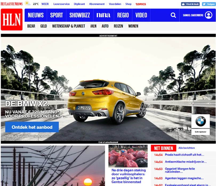This screenshot has width=216, height=186.
Task: Open headline Antisemitische misdrijven in
Action: 186,162
